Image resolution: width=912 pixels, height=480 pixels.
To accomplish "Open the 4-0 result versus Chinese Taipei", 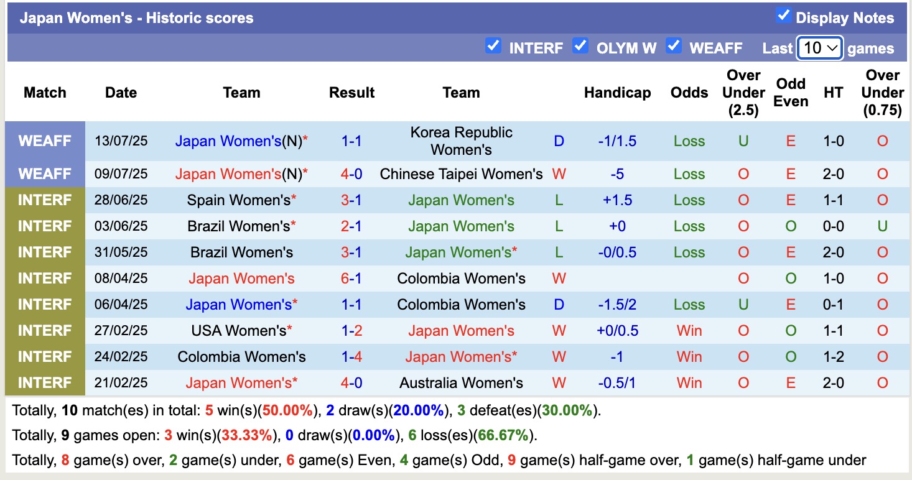I will [351, 174].
